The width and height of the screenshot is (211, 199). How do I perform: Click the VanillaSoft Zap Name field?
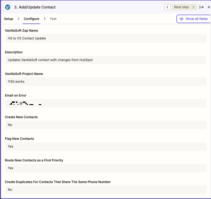[x=105, y=38]
